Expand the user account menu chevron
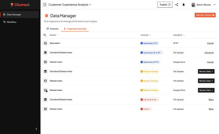The width and height of the screenshot is (219, 134). click(x=214, y=5)
